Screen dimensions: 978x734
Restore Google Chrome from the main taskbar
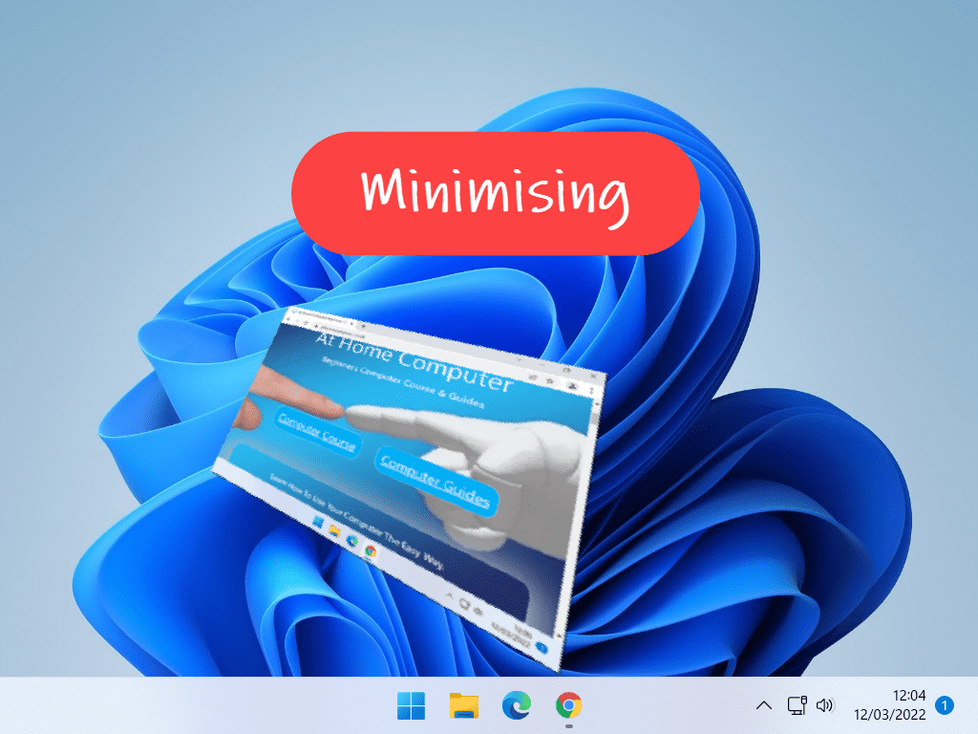pyautogui.click(x=568, y=706)
